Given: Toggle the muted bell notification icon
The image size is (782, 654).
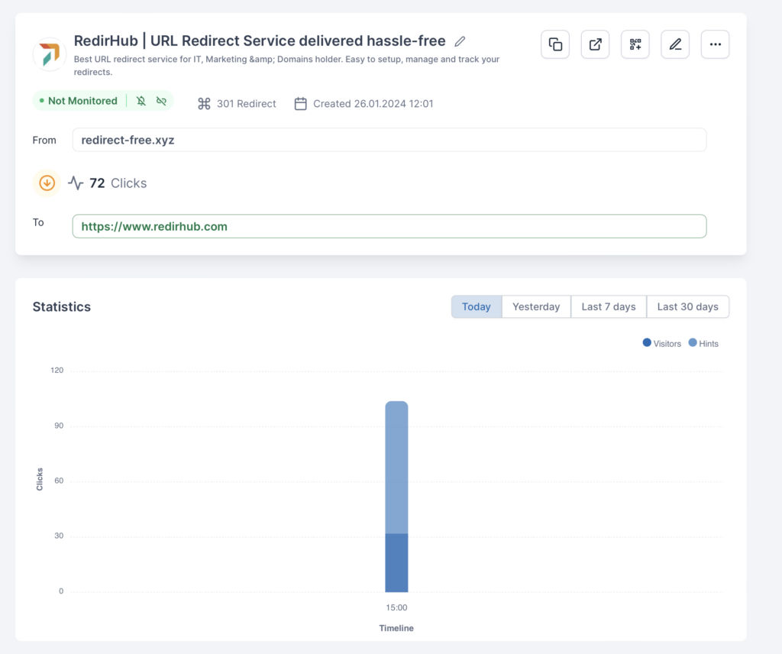Looking at the screenshot, I should [x=141, y=102].
